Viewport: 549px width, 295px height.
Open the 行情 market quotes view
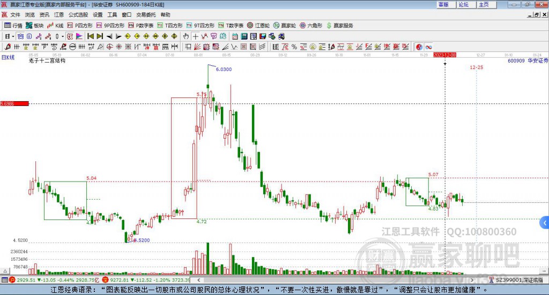[13, 26]
